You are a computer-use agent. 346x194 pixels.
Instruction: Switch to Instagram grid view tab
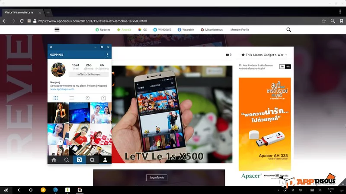(x=56, y=98)
